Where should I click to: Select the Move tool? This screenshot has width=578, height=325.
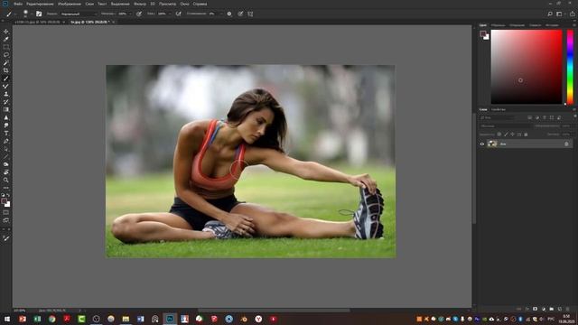(x=6, y=32)
